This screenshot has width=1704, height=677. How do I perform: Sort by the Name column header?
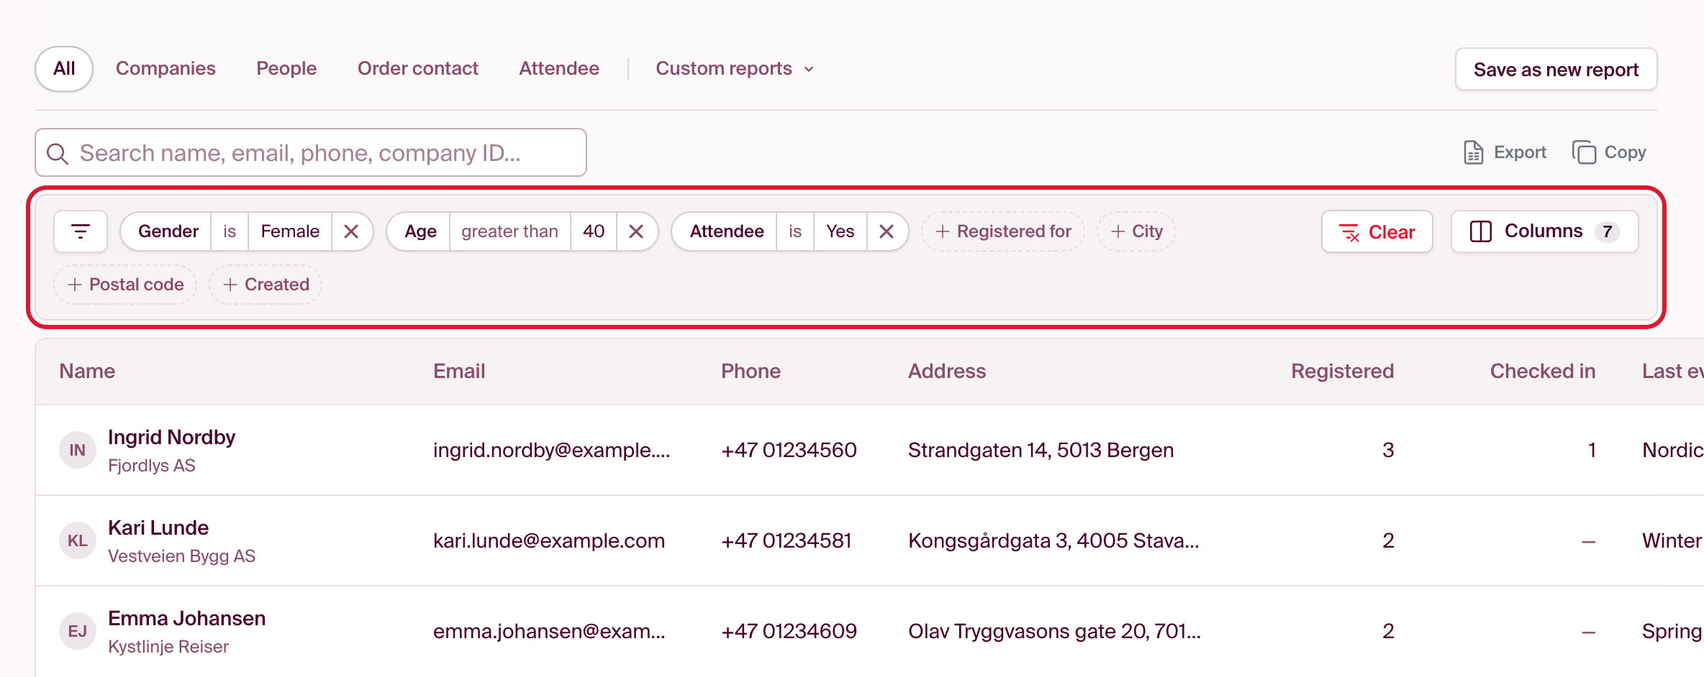click(87, 372)
